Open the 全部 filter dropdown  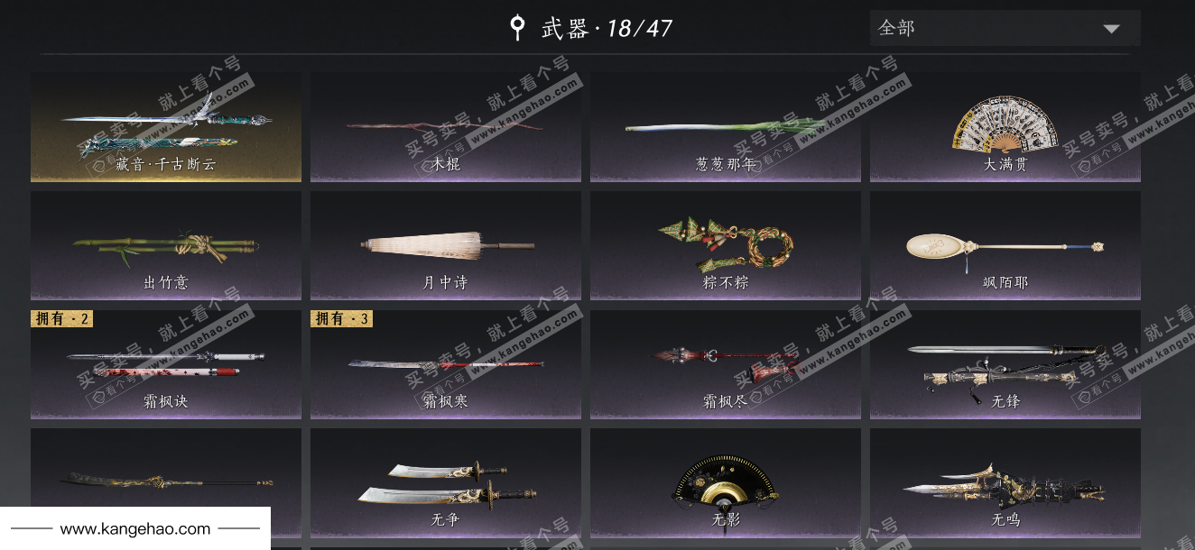[x=1005, y=28]
